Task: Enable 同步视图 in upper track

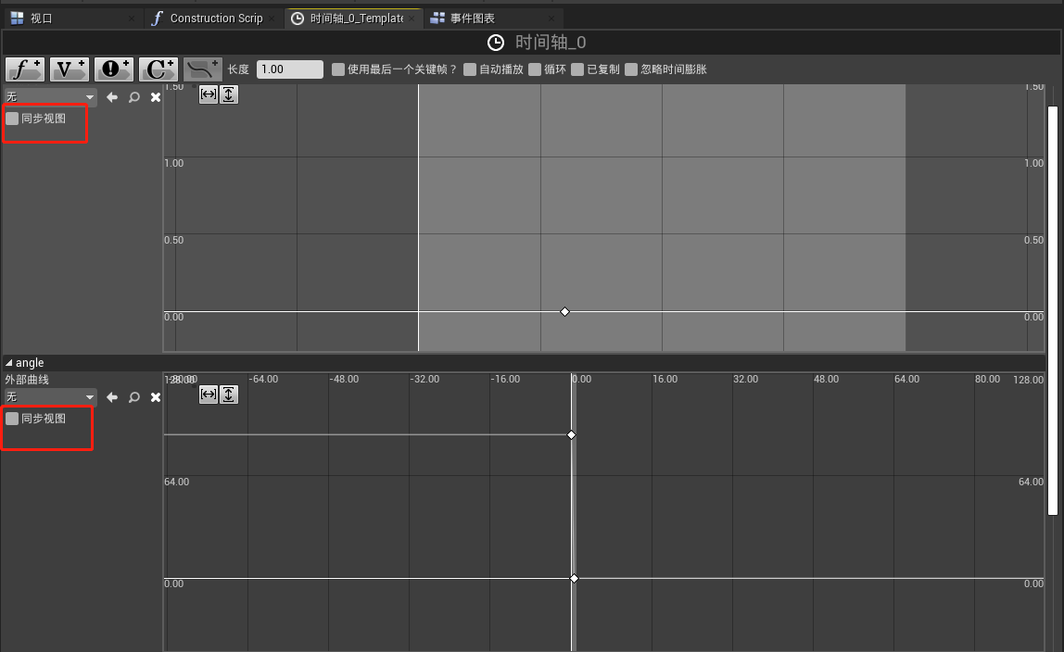Action: coord(12,119)
